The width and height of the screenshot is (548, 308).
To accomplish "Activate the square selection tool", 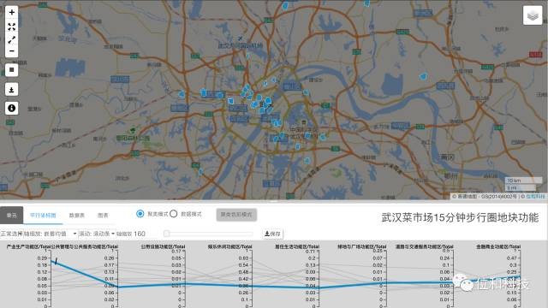I will point(11,70).
